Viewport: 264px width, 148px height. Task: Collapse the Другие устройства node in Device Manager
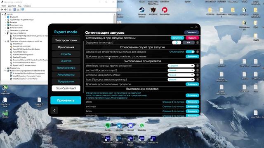point(5,33)
